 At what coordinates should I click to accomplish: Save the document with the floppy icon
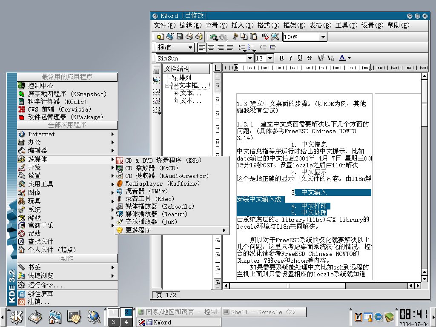click(x=180, y=37)
